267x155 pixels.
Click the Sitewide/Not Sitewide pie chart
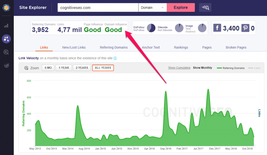[x=179, y=28]
